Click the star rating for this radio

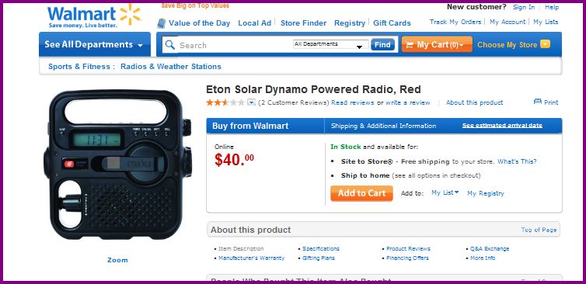(225, 102)
